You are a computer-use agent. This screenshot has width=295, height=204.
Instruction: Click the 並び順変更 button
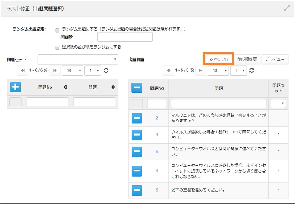point(247,59)
